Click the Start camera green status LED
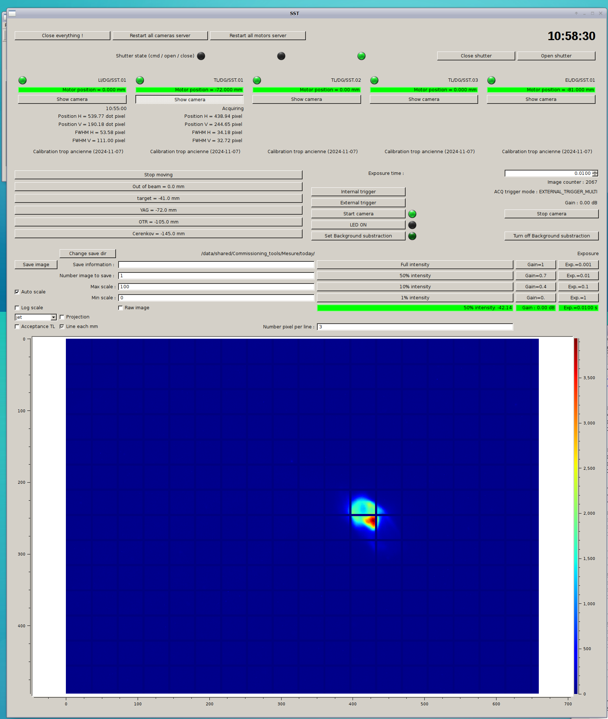This screenshot has height=719, width=608. click(412, 214)
